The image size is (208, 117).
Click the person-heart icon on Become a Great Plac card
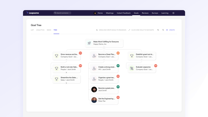coord(94,56)
